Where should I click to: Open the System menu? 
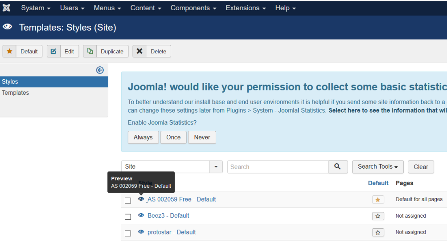pyautogui.click(x=36, y=8)
